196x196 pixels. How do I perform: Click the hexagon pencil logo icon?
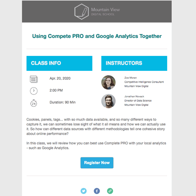tap(81, 12)
